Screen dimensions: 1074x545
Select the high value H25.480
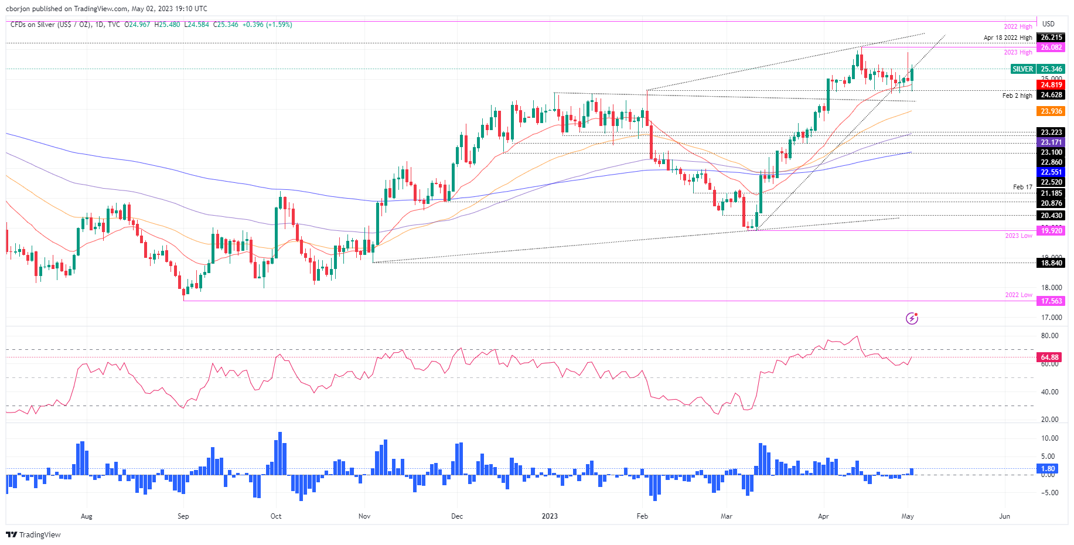pos(167,25)
